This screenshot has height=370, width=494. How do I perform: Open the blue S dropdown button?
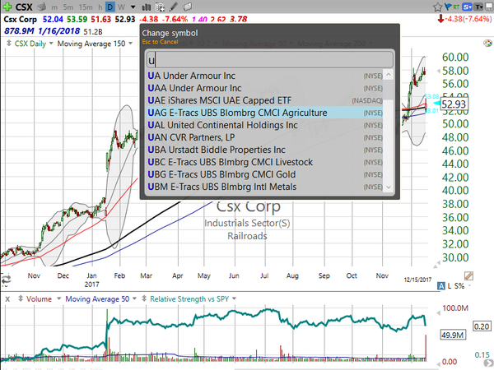tap(467, 7)
